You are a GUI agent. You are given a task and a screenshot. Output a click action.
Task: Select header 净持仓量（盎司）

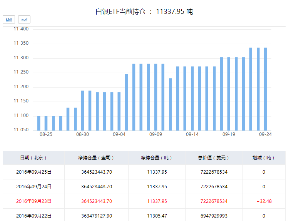point(96,158)
